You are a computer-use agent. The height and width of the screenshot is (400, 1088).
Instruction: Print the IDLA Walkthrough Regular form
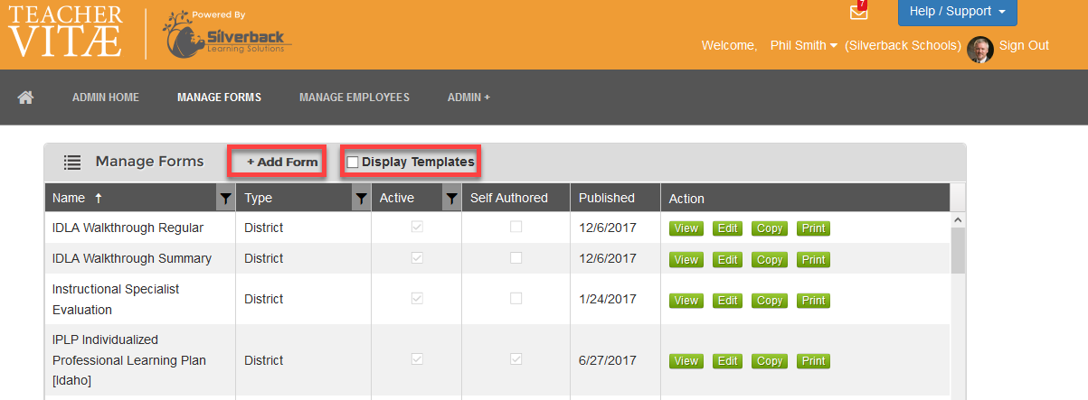point(814,228)
